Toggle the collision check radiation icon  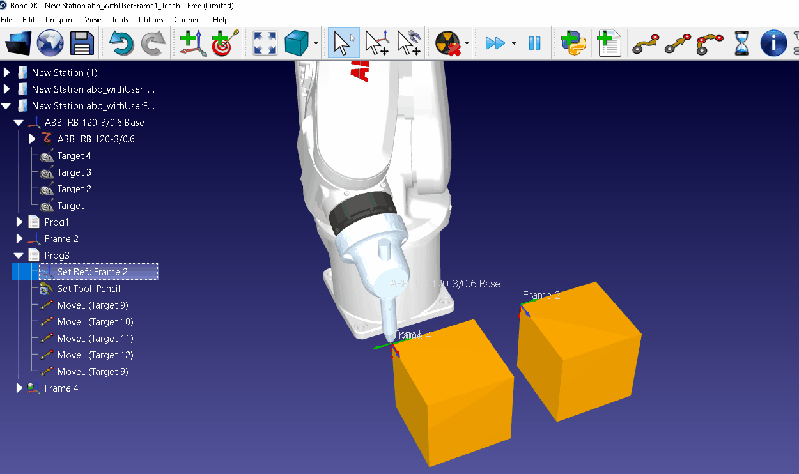point(447,43)
